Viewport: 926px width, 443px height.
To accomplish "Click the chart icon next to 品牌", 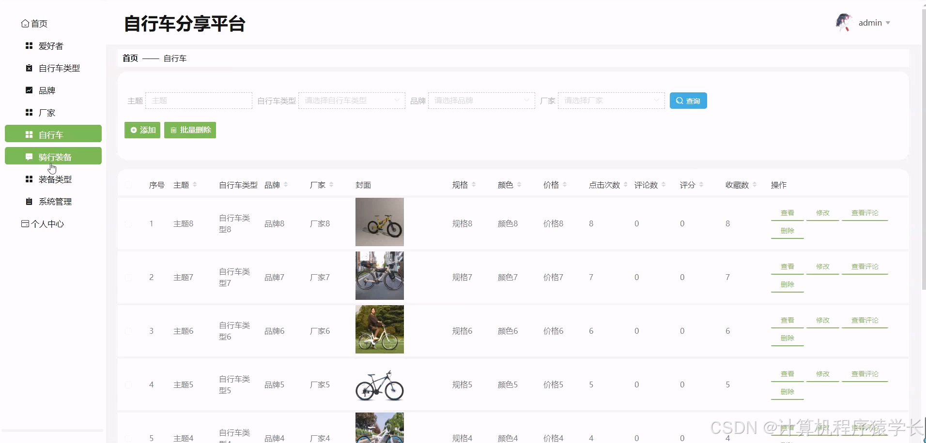I will (x=29, y=90).
